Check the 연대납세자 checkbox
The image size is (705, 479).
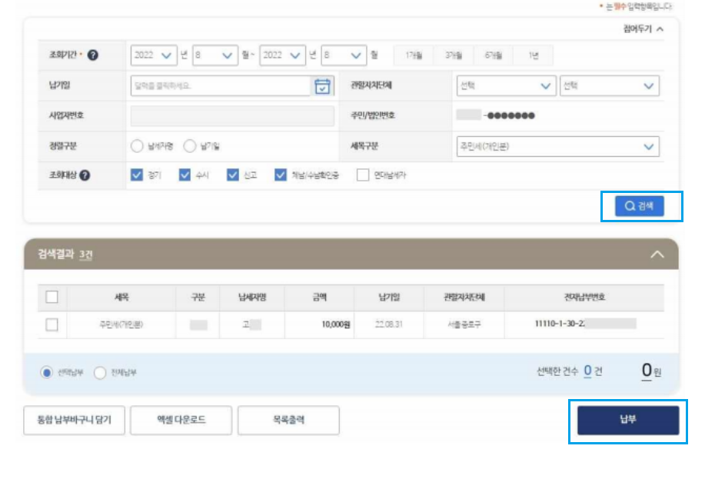363,175
